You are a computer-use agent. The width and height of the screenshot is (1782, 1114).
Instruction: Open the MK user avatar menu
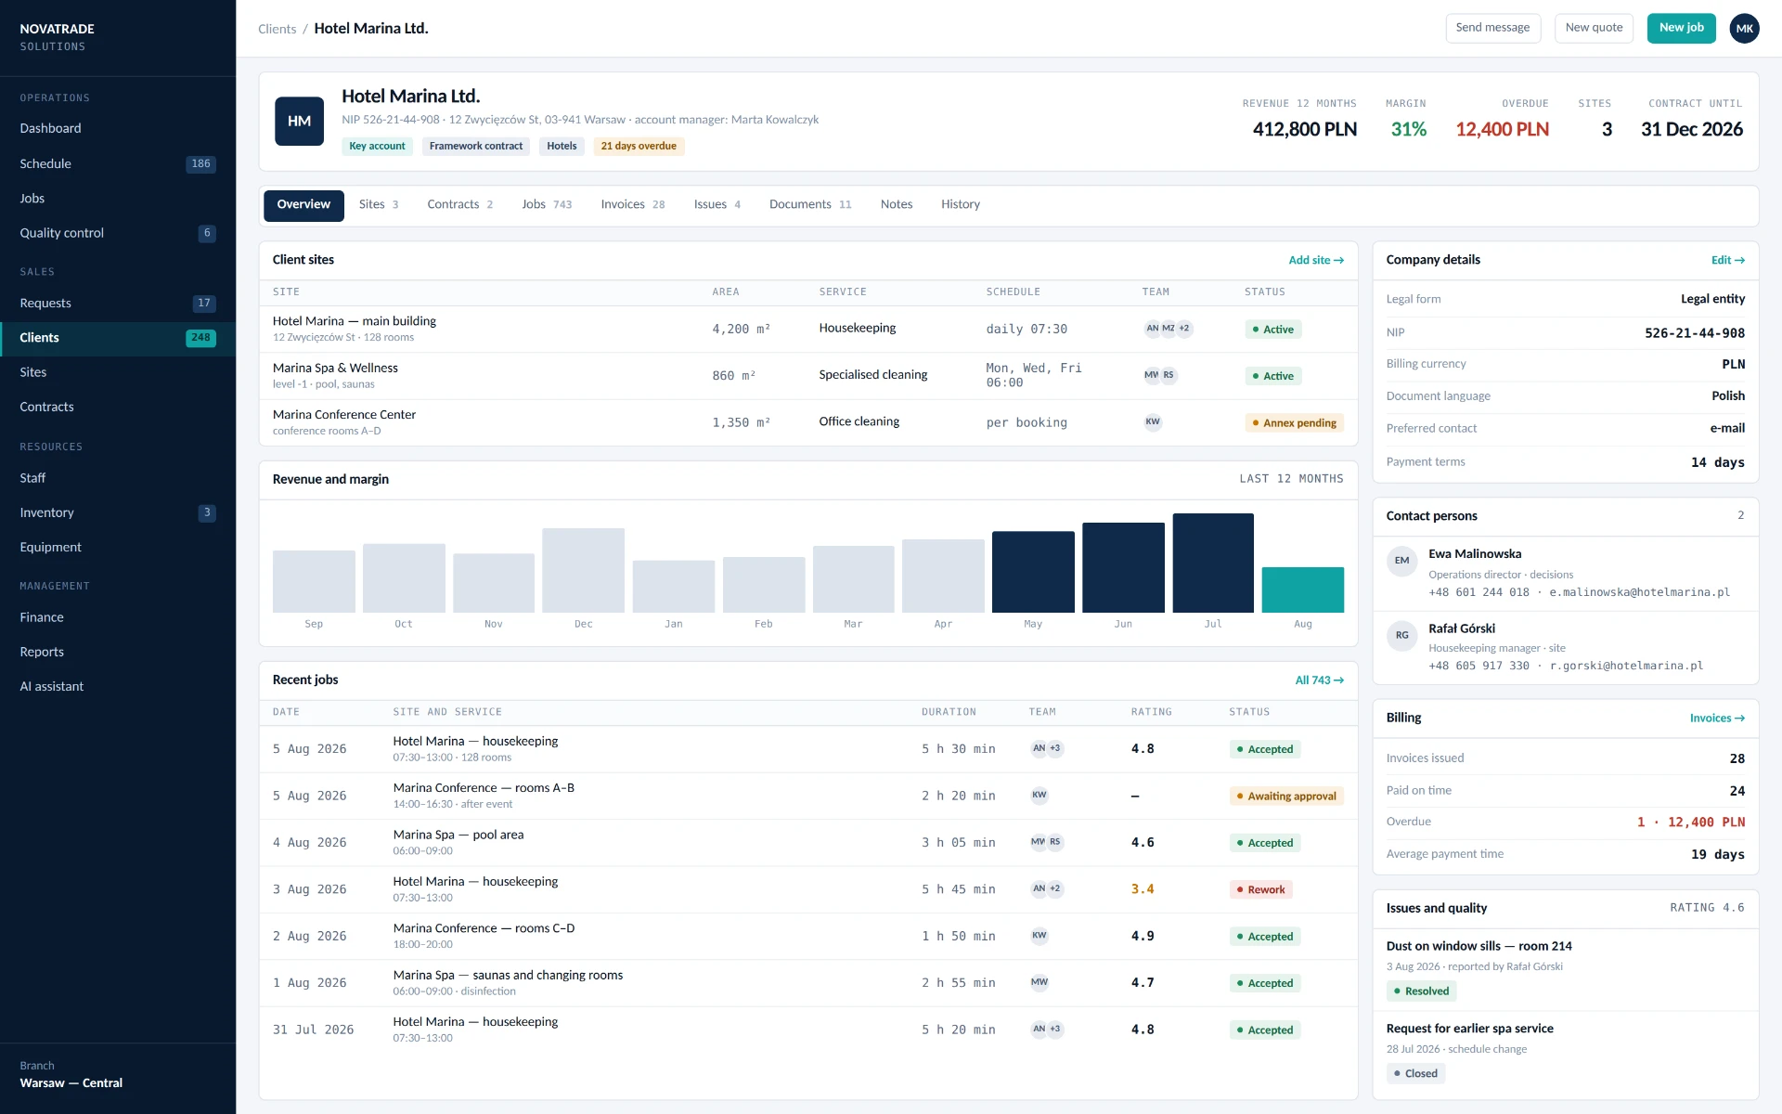pos(1745,28)
